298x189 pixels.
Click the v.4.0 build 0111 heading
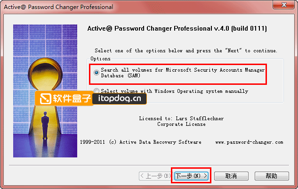tap(241, 29)
